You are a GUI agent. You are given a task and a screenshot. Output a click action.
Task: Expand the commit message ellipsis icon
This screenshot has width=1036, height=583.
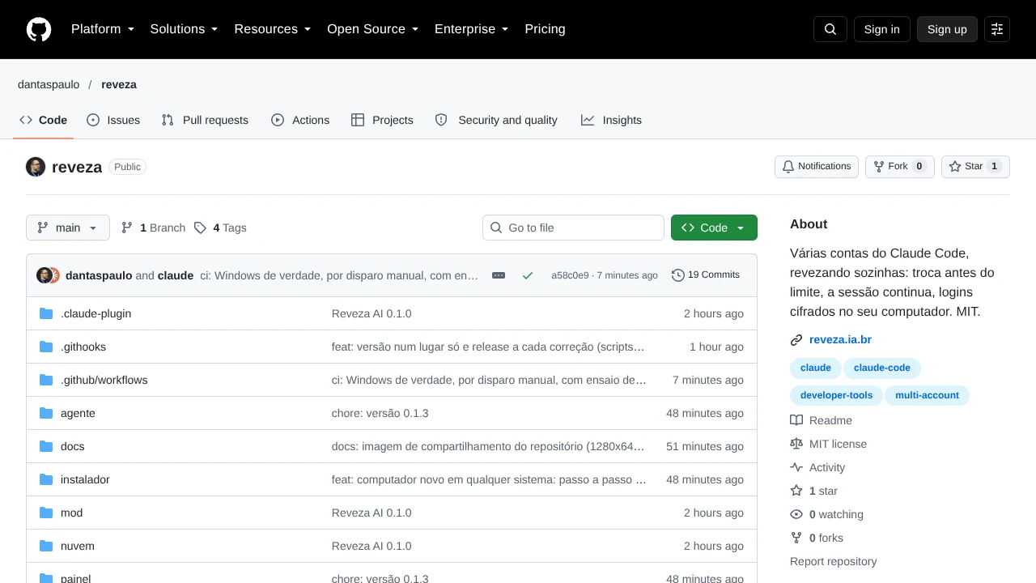point(499,275)
